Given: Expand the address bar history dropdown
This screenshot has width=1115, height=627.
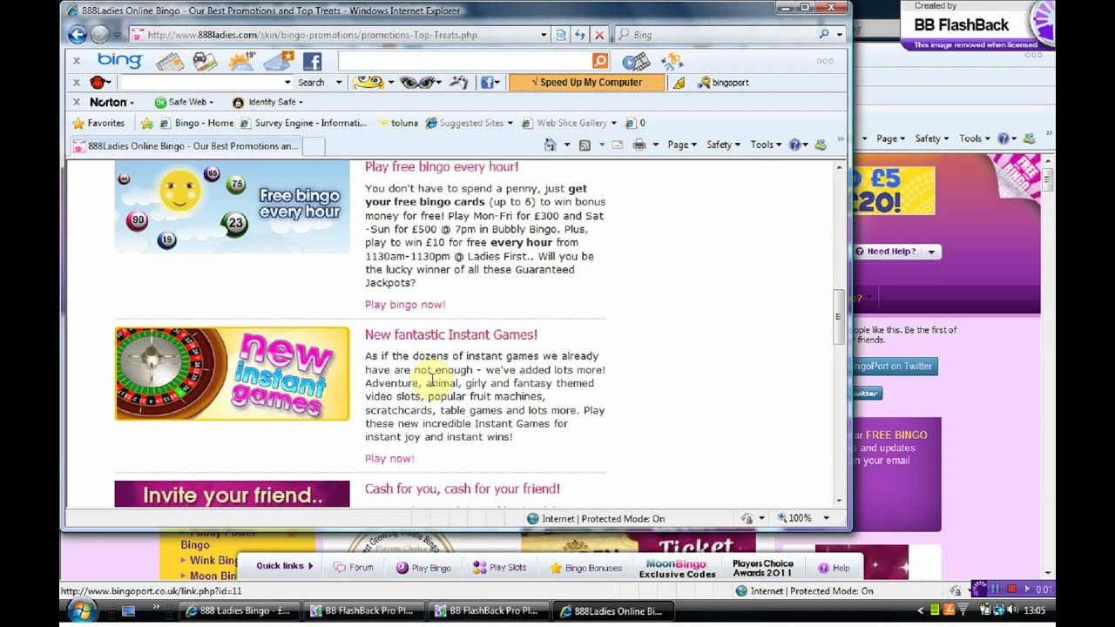Looking at the screenshot, I should click(x=544, y=35).
